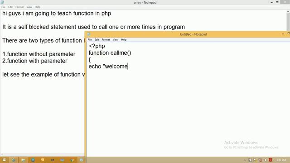Click line "1.function without parameter"

click(x=39, y=54)
